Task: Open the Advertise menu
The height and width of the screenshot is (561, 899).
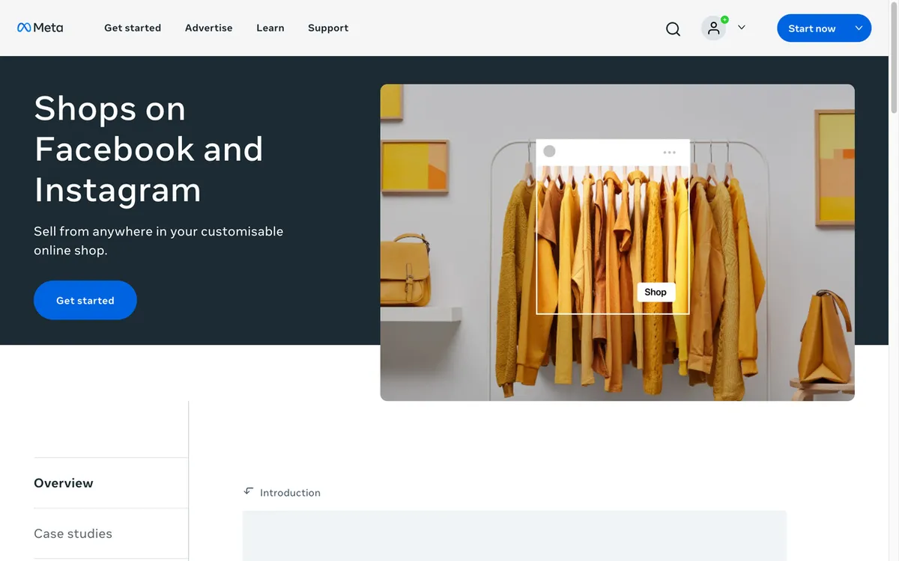Action: click(209, 28)
